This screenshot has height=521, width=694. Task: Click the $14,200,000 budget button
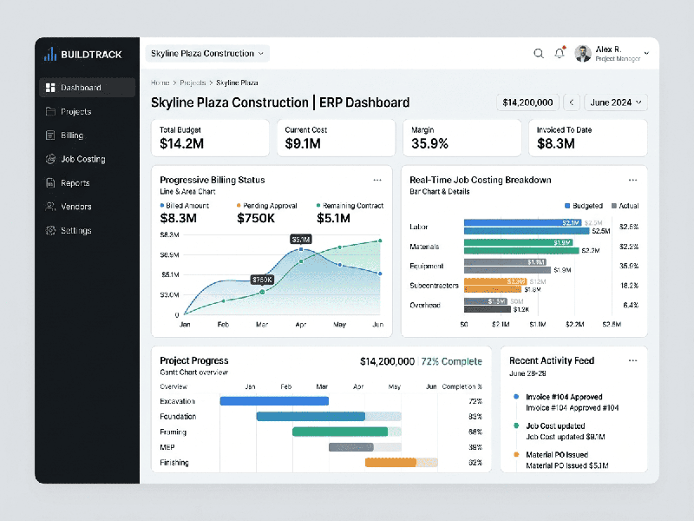coord(527,102)
